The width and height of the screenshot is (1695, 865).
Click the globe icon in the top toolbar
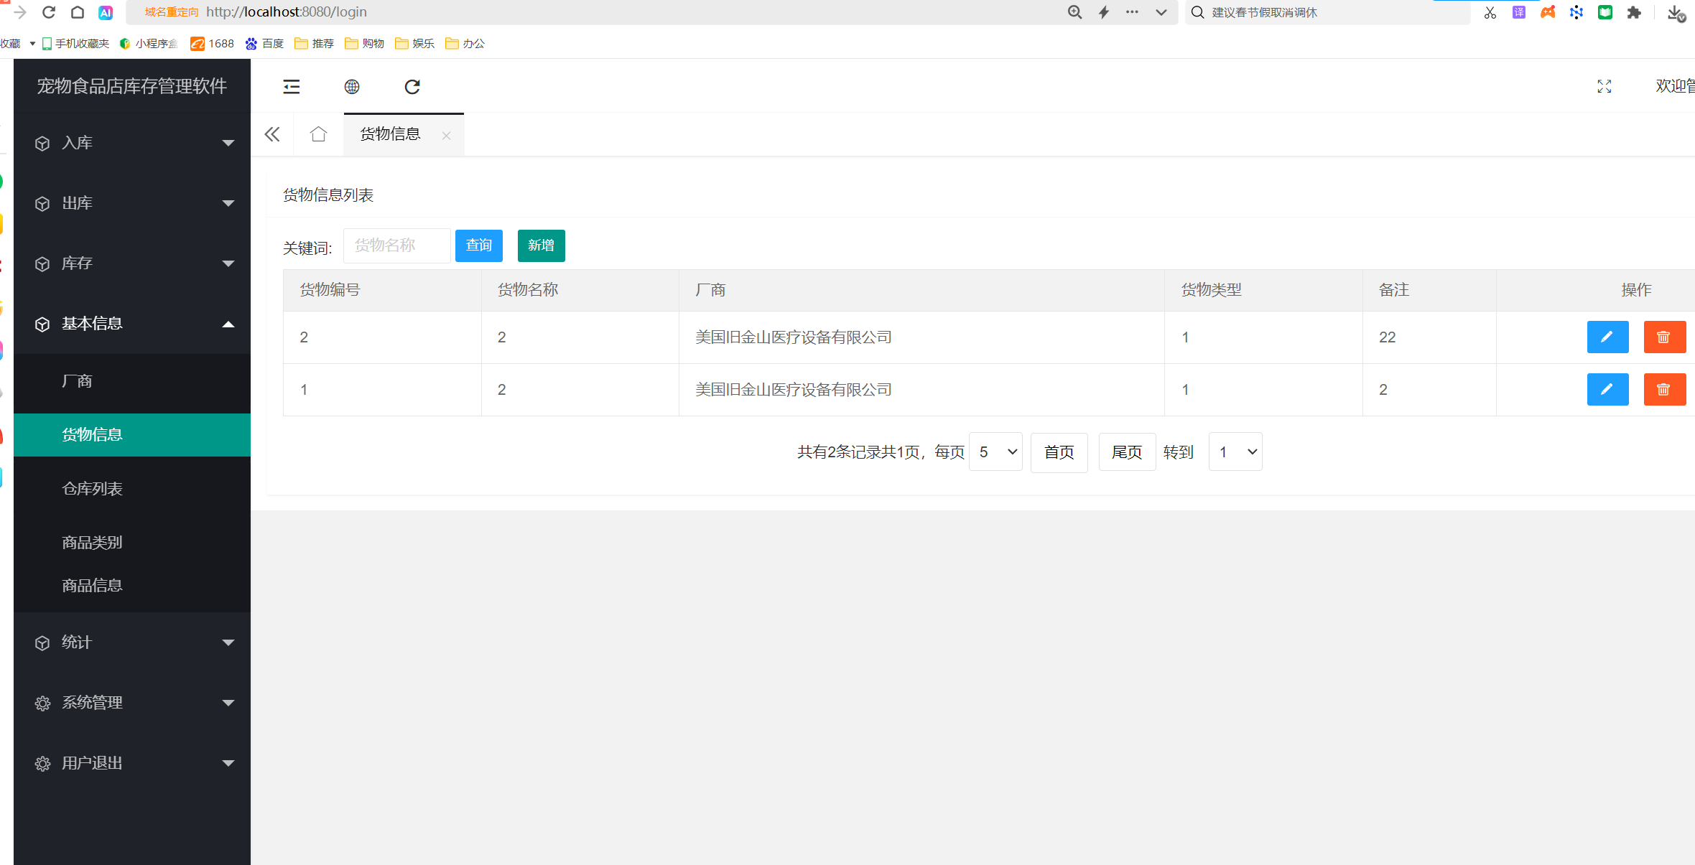[x=352, y=87]
